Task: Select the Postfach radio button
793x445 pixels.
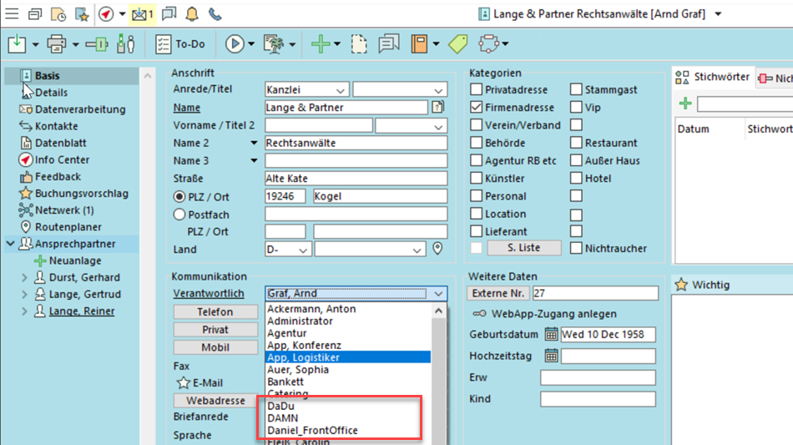Action: pos(179,215)
